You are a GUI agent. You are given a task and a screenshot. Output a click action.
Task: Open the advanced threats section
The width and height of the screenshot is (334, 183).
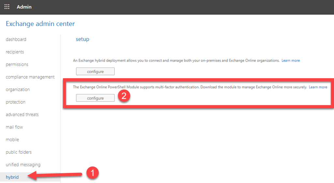click(x=22, y=114)
